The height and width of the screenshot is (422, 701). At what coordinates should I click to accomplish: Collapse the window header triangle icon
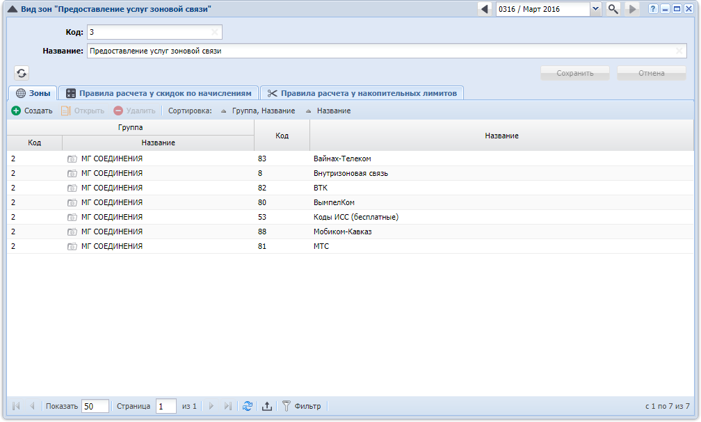[x=13, y=9]
